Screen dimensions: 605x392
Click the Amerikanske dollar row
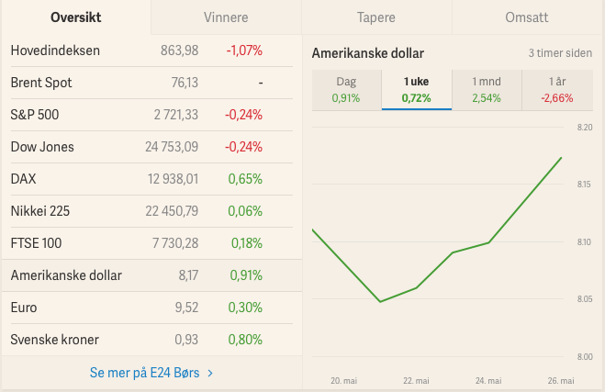pyautogui.click(x=151, y=275)
